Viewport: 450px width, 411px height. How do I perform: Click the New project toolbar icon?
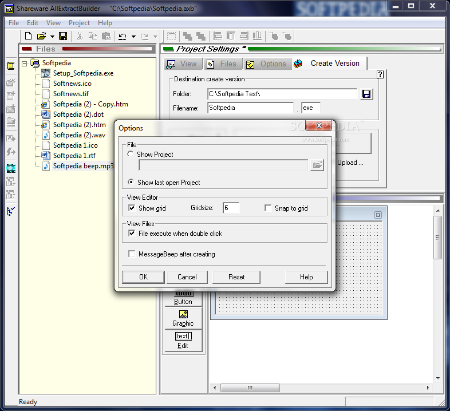28,36
